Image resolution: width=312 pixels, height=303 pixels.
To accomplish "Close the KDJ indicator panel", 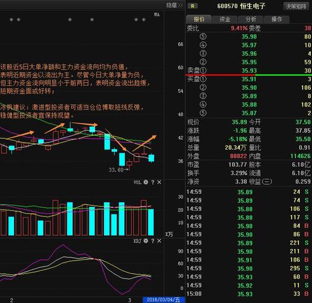I will (x=159, y=241).
